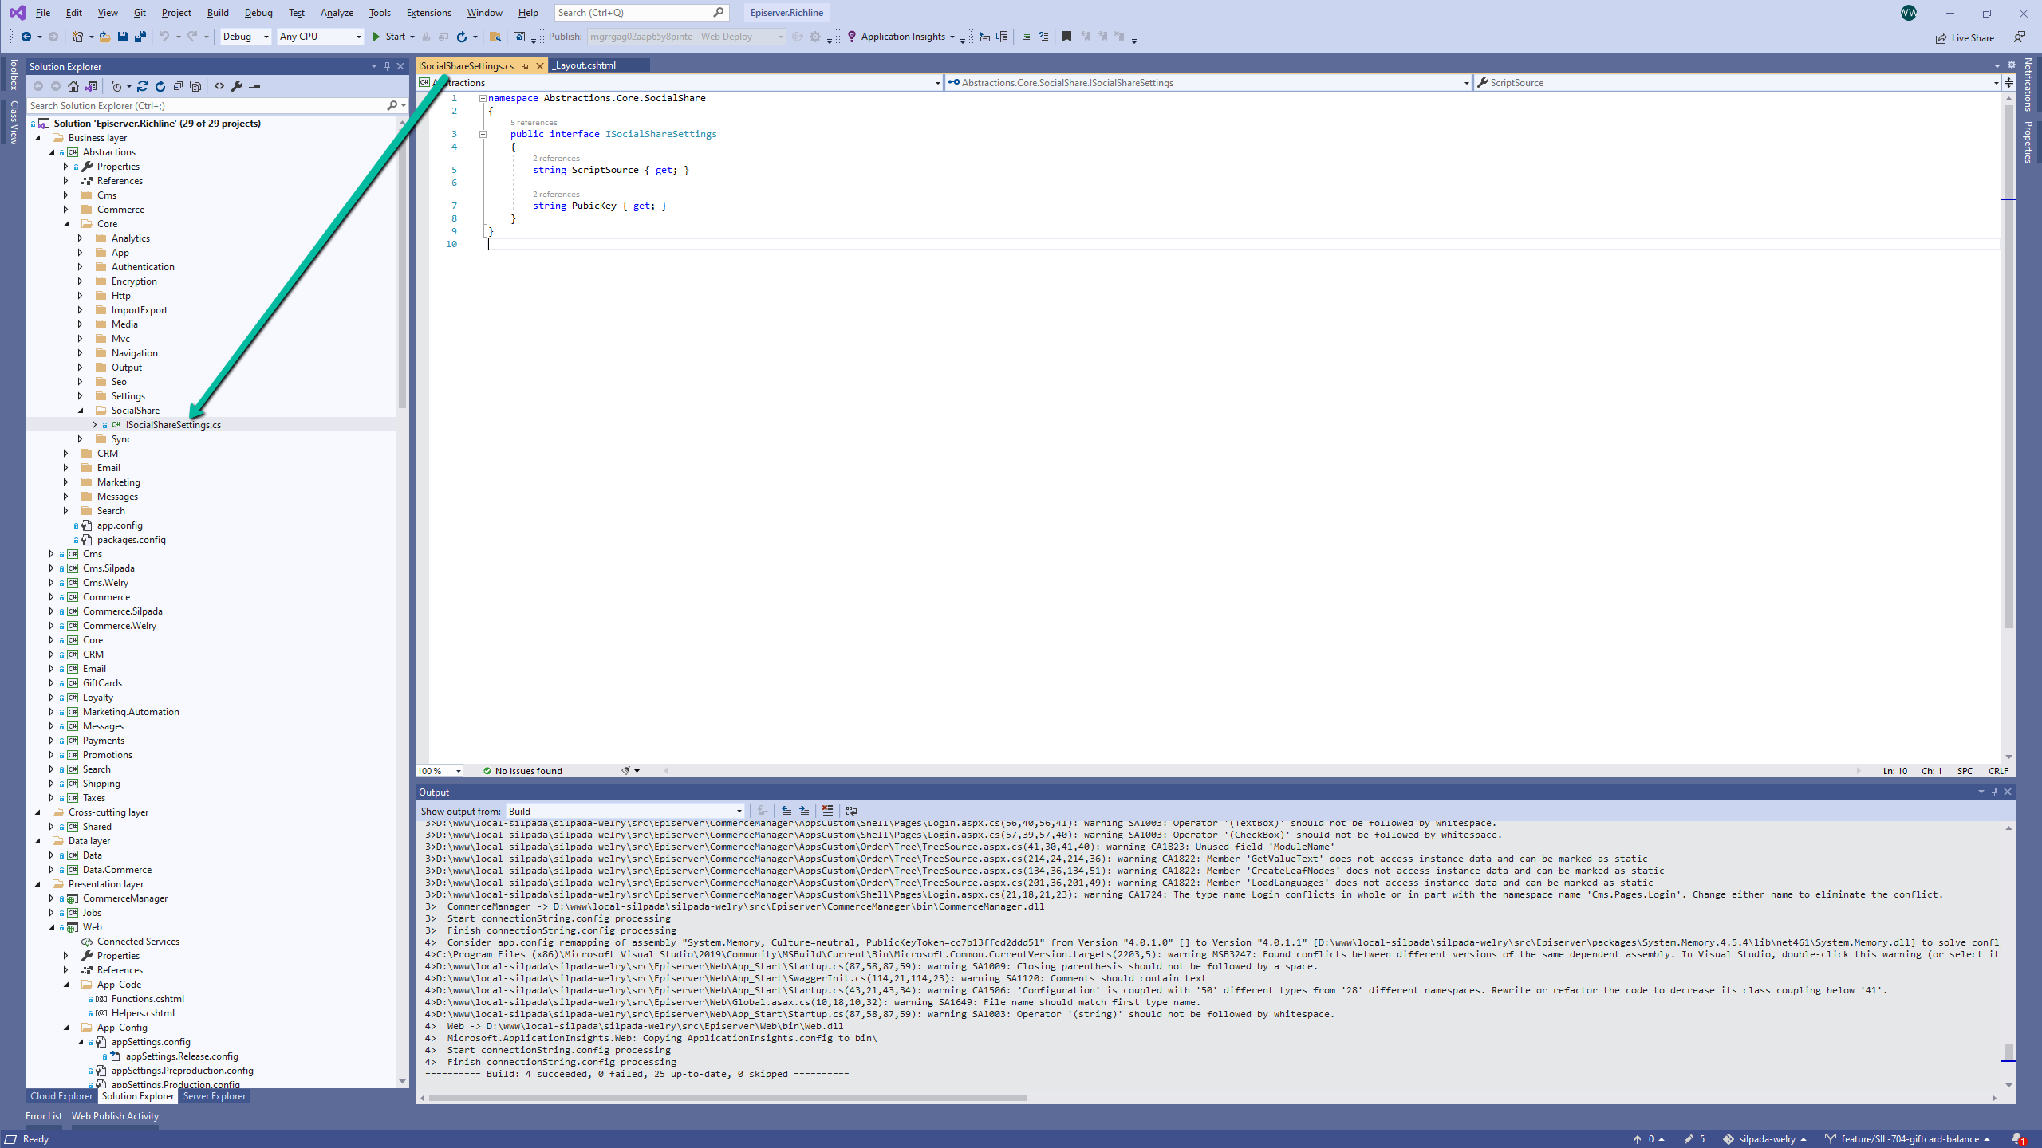Click the bookmark icon in main toolbar
The width and height of the screenshot is (2042, 1148).
[x=1066, y=37]
